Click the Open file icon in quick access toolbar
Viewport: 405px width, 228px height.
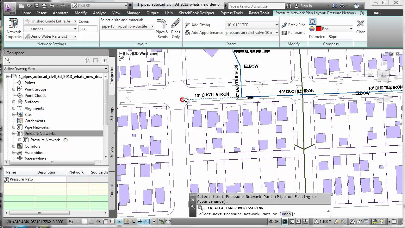pyautogui.click(x=29, y=6)
